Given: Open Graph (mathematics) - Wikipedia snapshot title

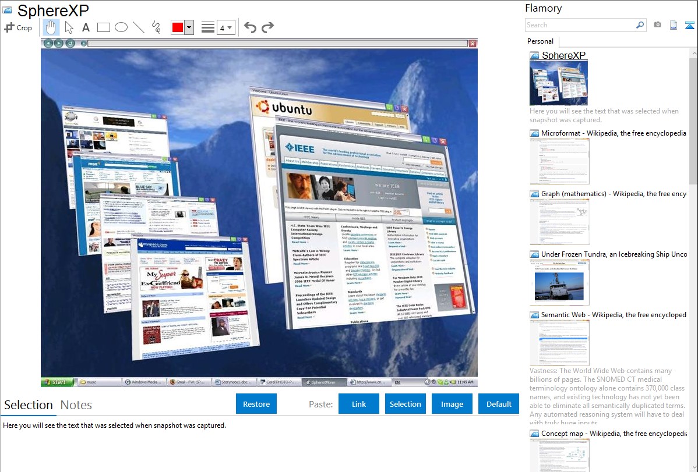Looking at the screenshot, I should (614, 194).
